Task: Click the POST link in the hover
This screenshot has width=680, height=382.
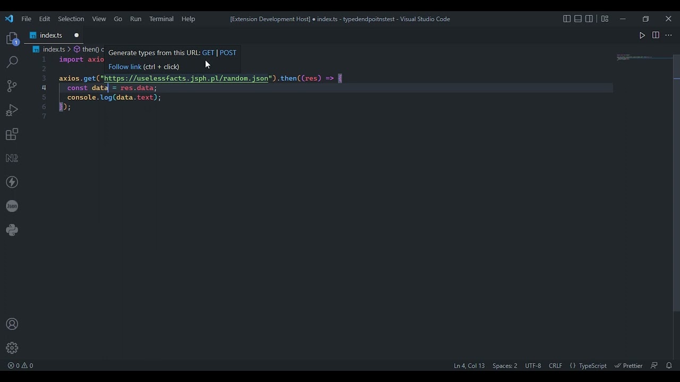Action: [x=228, y=53]
